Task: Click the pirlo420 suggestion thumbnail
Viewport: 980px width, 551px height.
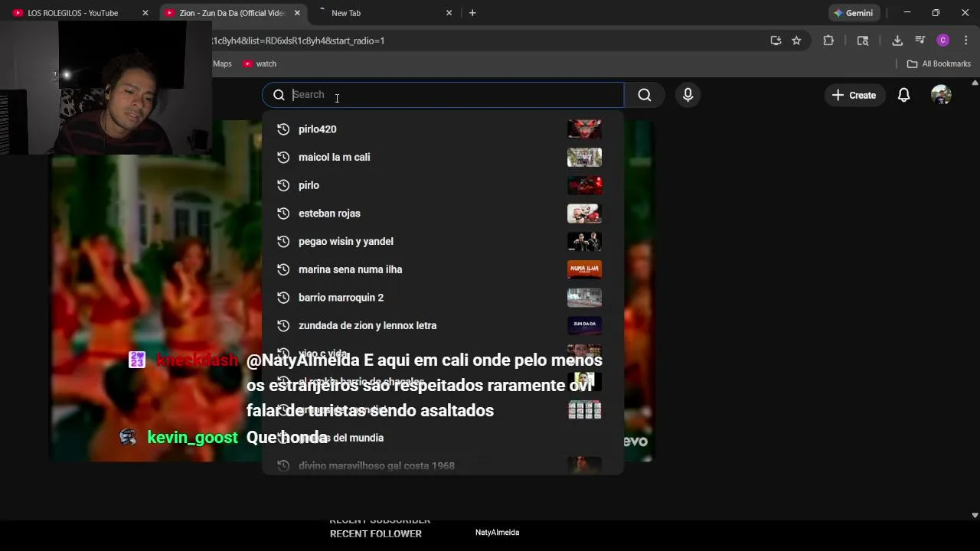Action: click(584, 129)
